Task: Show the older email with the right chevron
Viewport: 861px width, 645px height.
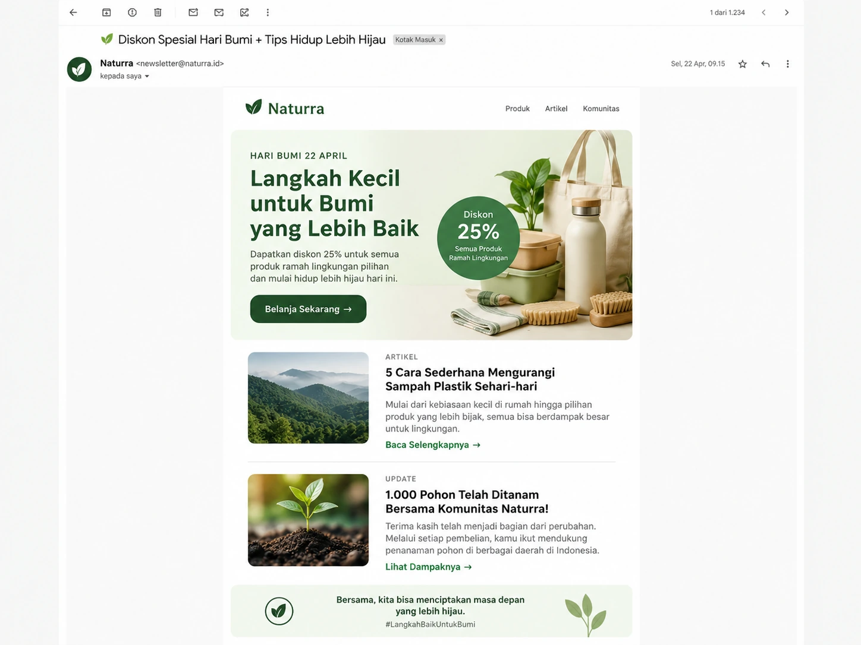Action: click(x=787, y=12)
